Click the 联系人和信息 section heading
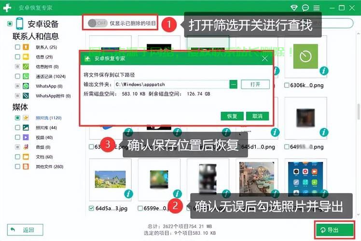 pos(36,36)
